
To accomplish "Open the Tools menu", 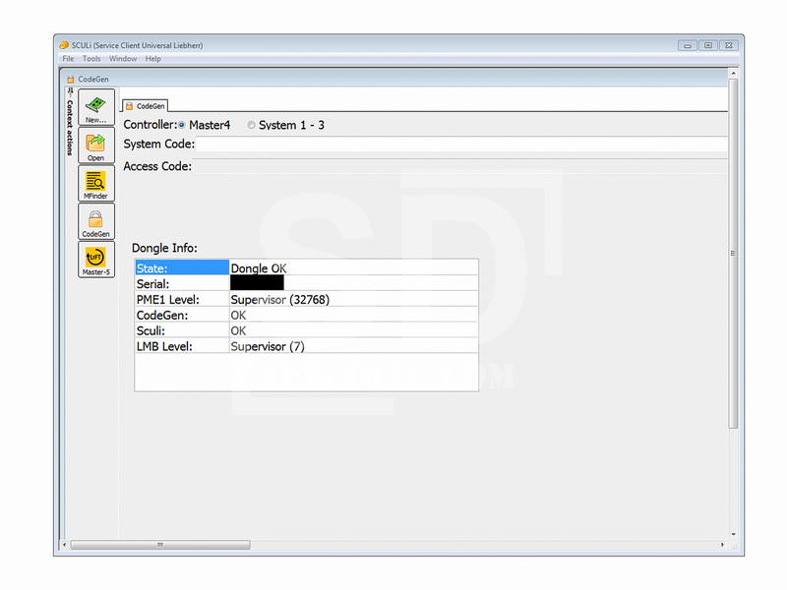I will coord(91,59).
